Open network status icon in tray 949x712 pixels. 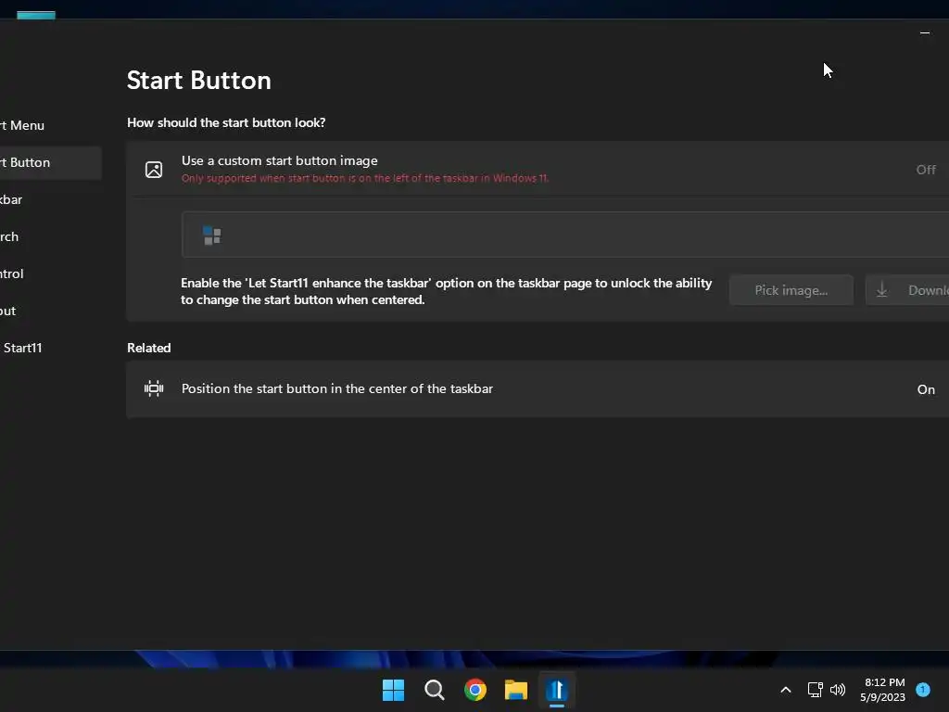click(x=816, y=690)
